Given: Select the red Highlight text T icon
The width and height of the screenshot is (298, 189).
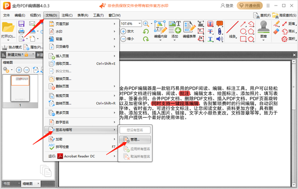Looking at the screenshot, I should point(210,24).
